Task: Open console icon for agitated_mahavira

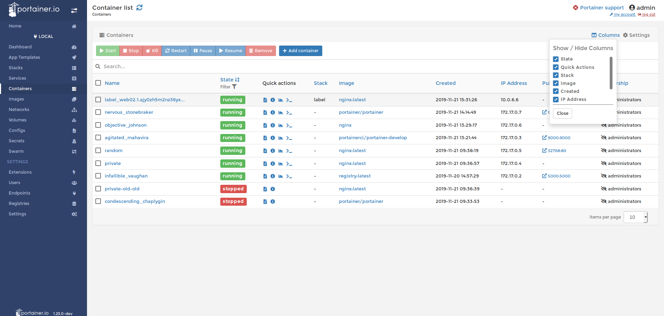Action: pos(289,138)
